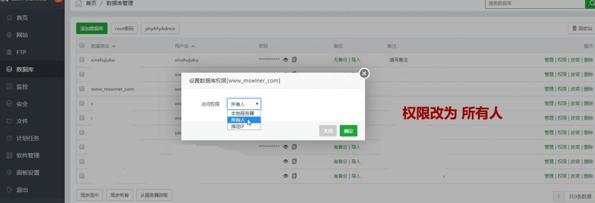Open 文件 (Files) in the sidebar
Viewport: 595px width, 203px height.
coord(22,121)
